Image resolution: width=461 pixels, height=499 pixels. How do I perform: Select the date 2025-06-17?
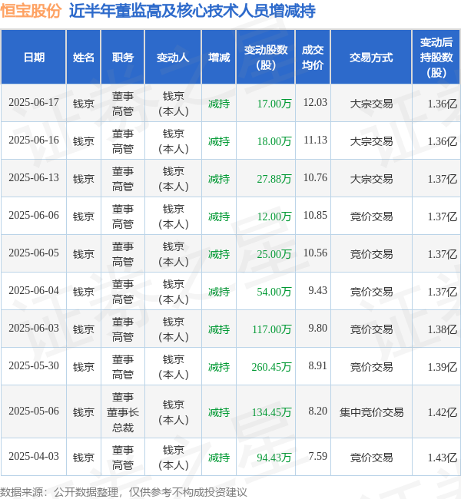pyautogui.click(x=34, y=103)
